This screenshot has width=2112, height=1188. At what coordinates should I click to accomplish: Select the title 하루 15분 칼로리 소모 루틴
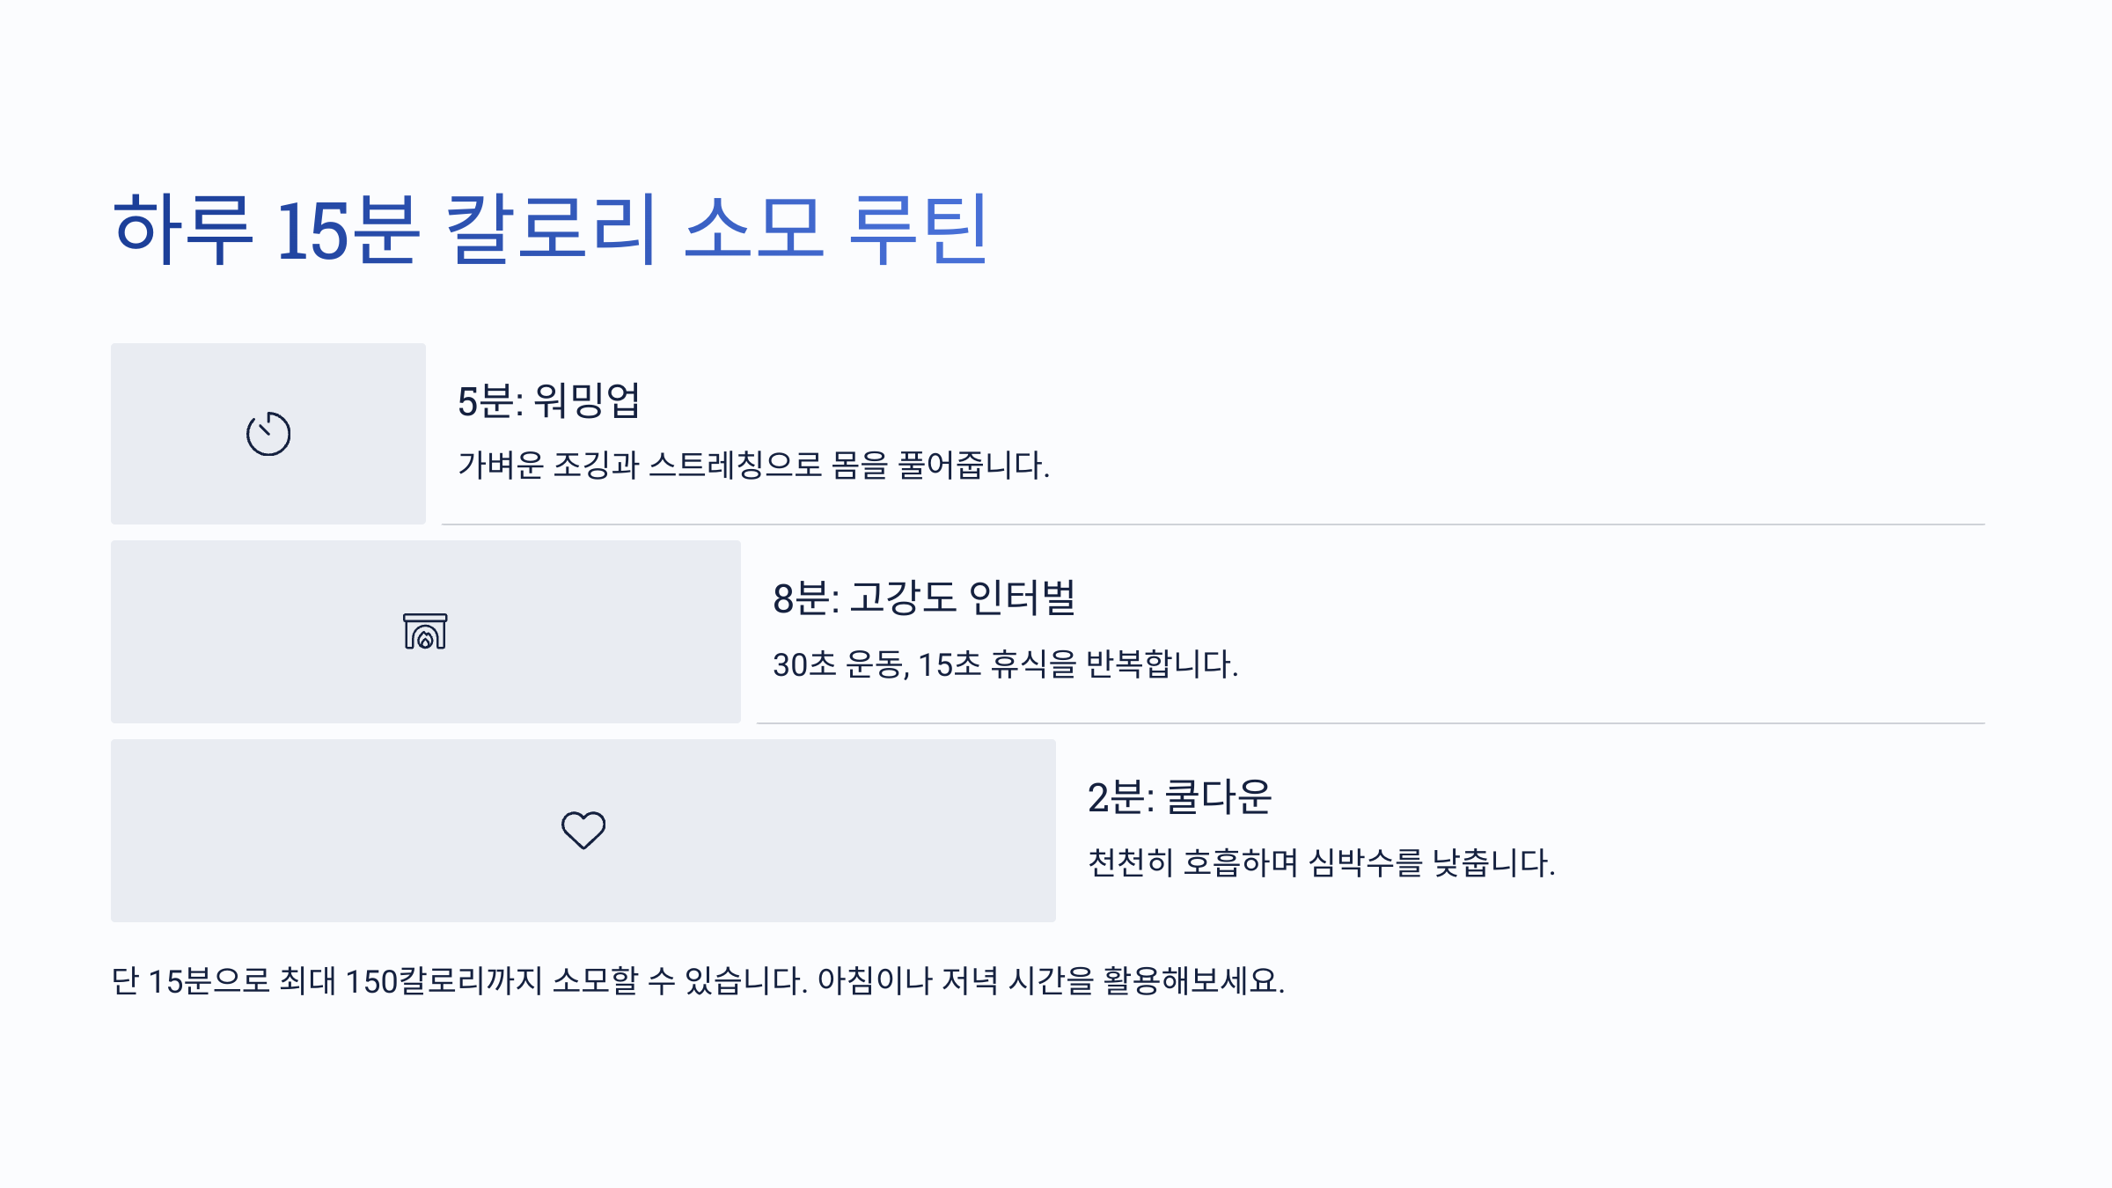coord(551,229)
